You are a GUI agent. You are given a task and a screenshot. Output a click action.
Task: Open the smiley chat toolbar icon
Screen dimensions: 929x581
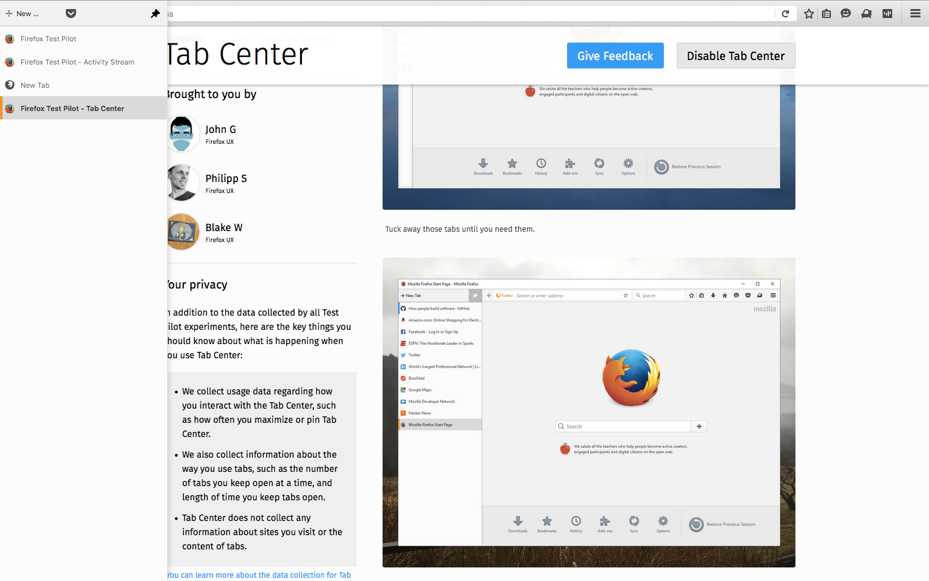coord(846,14)
